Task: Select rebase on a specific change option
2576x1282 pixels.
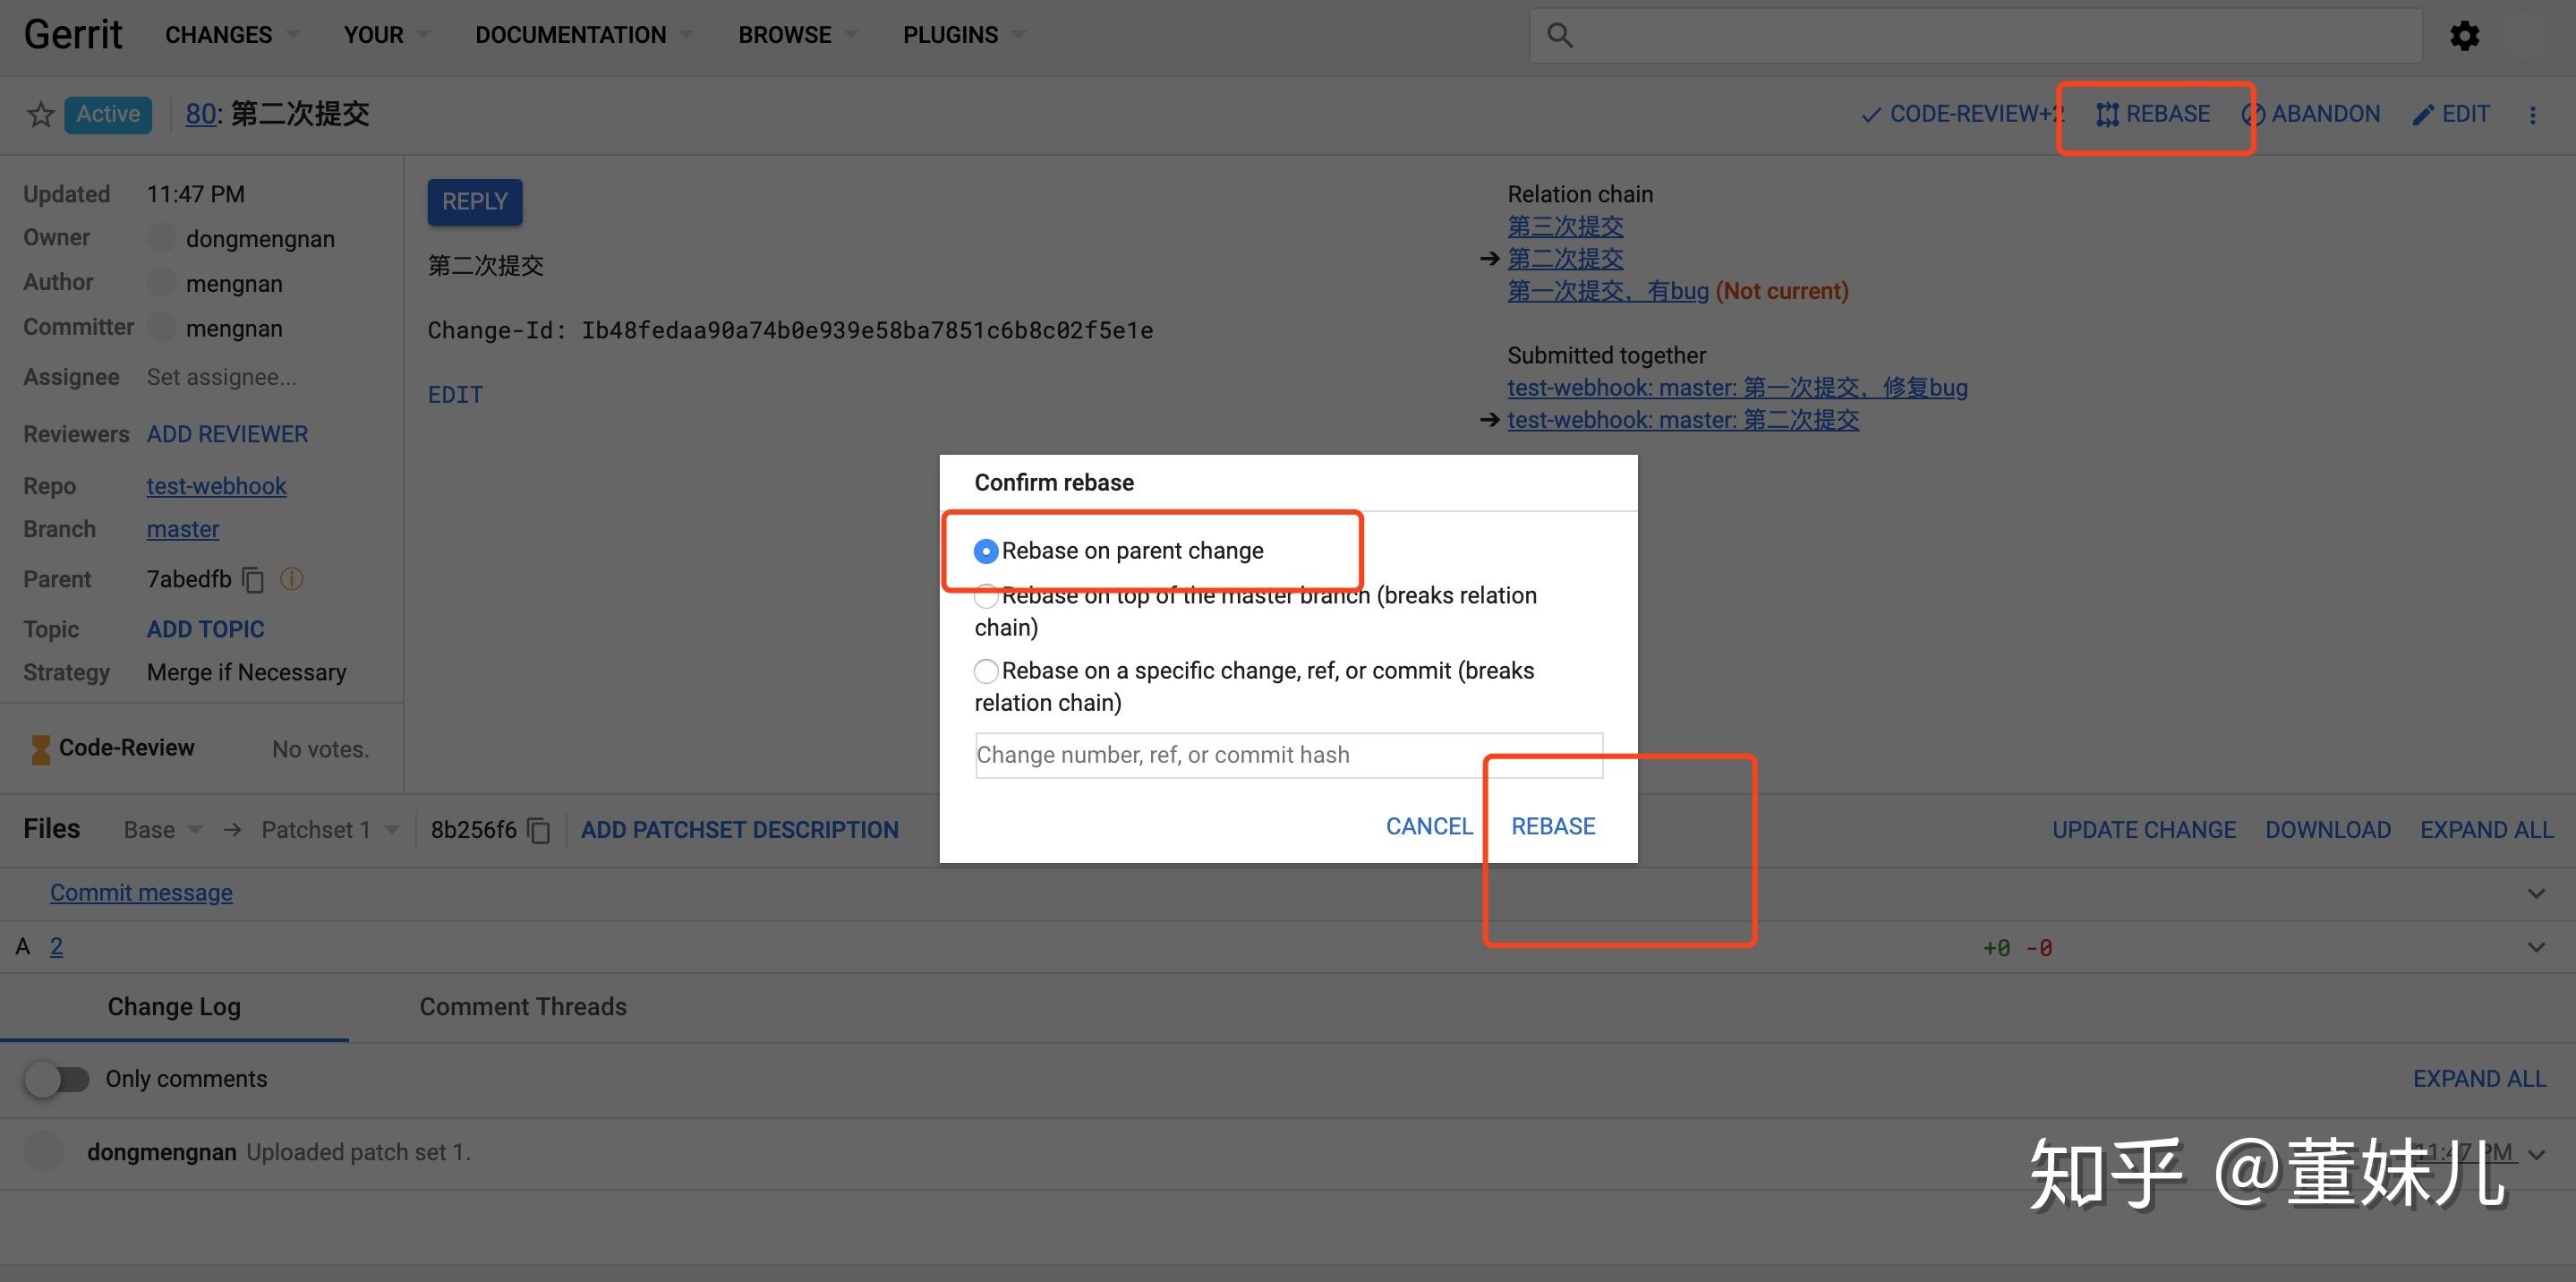Action: point(986,671)
